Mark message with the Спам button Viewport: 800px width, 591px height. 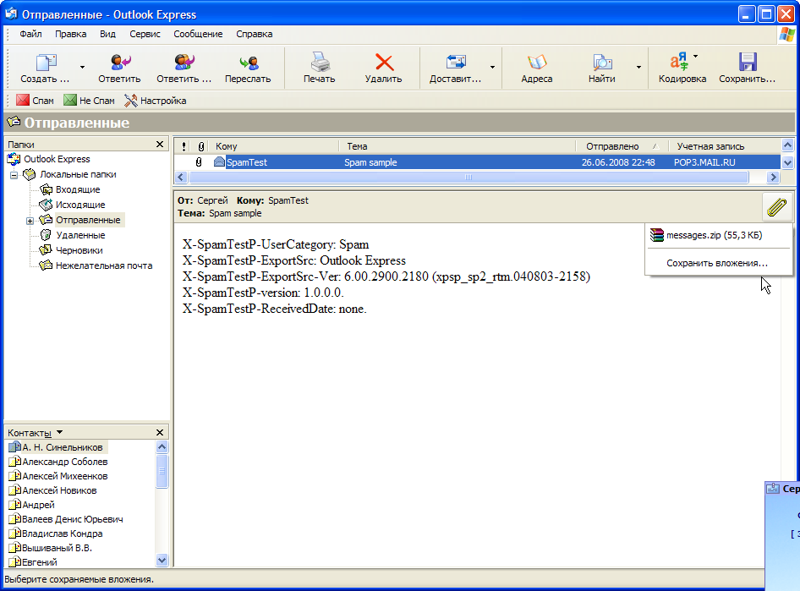(x=35, y=101)
